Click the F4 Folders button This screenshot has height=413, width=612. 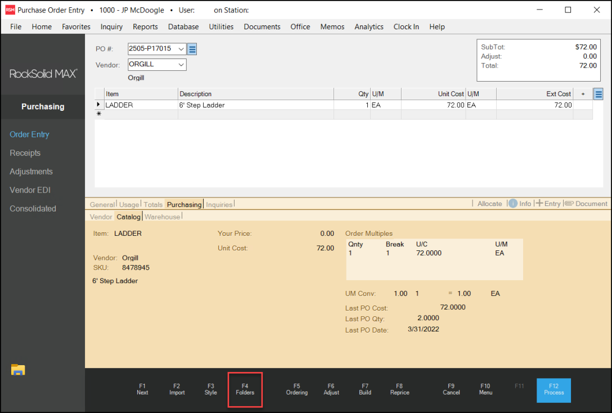click(x=245, y=389)
